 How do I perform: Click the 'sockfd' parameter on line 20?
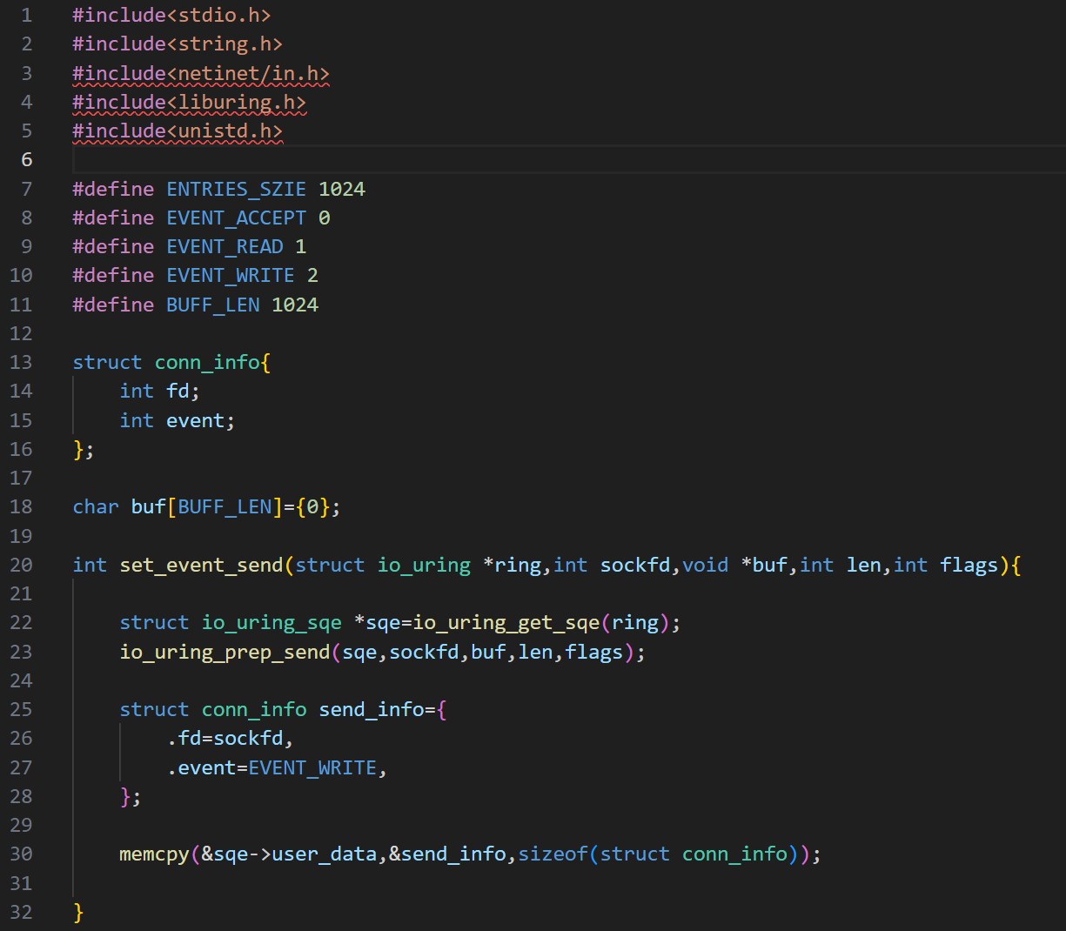635,565
